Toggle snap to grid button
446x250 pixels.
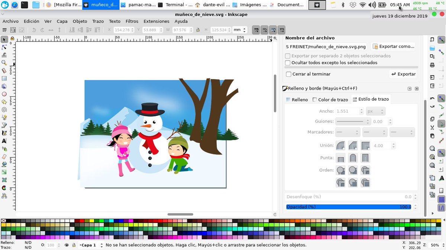(x=442, y=200)
